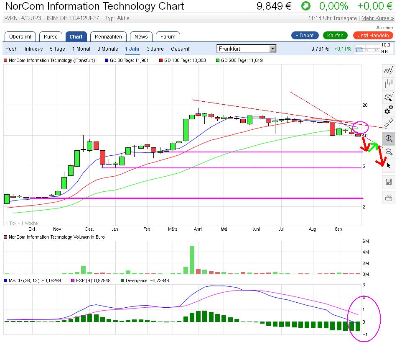Activate the zoom in magnifier

389,139
